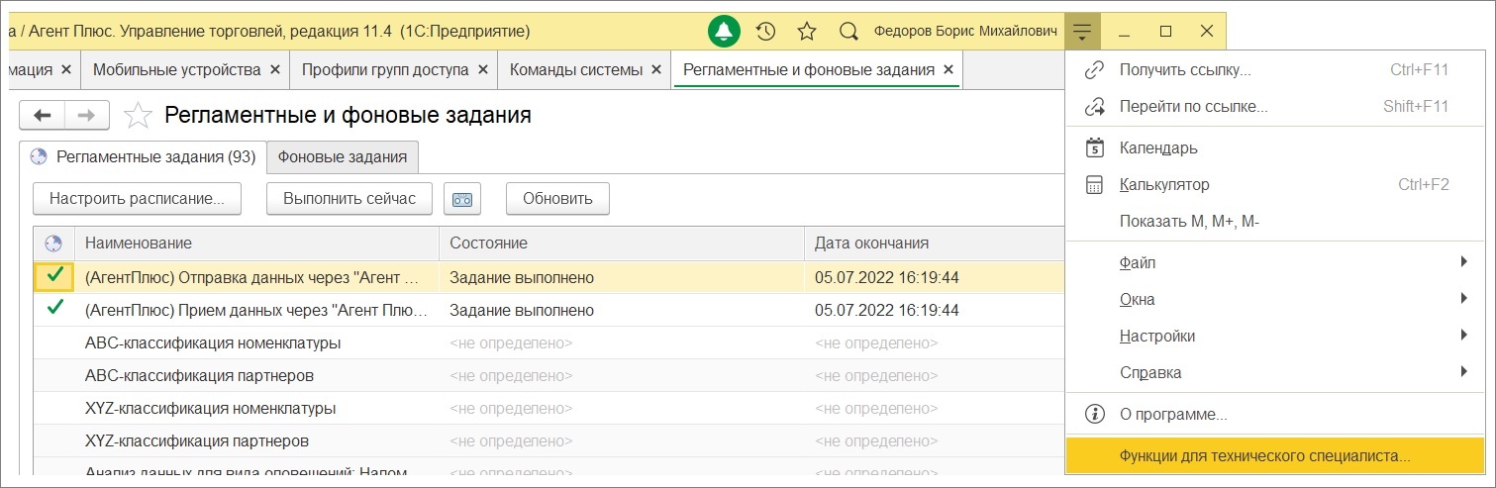
Task: Click green checkmark in Отправка данных row
Action: [54, 276]
